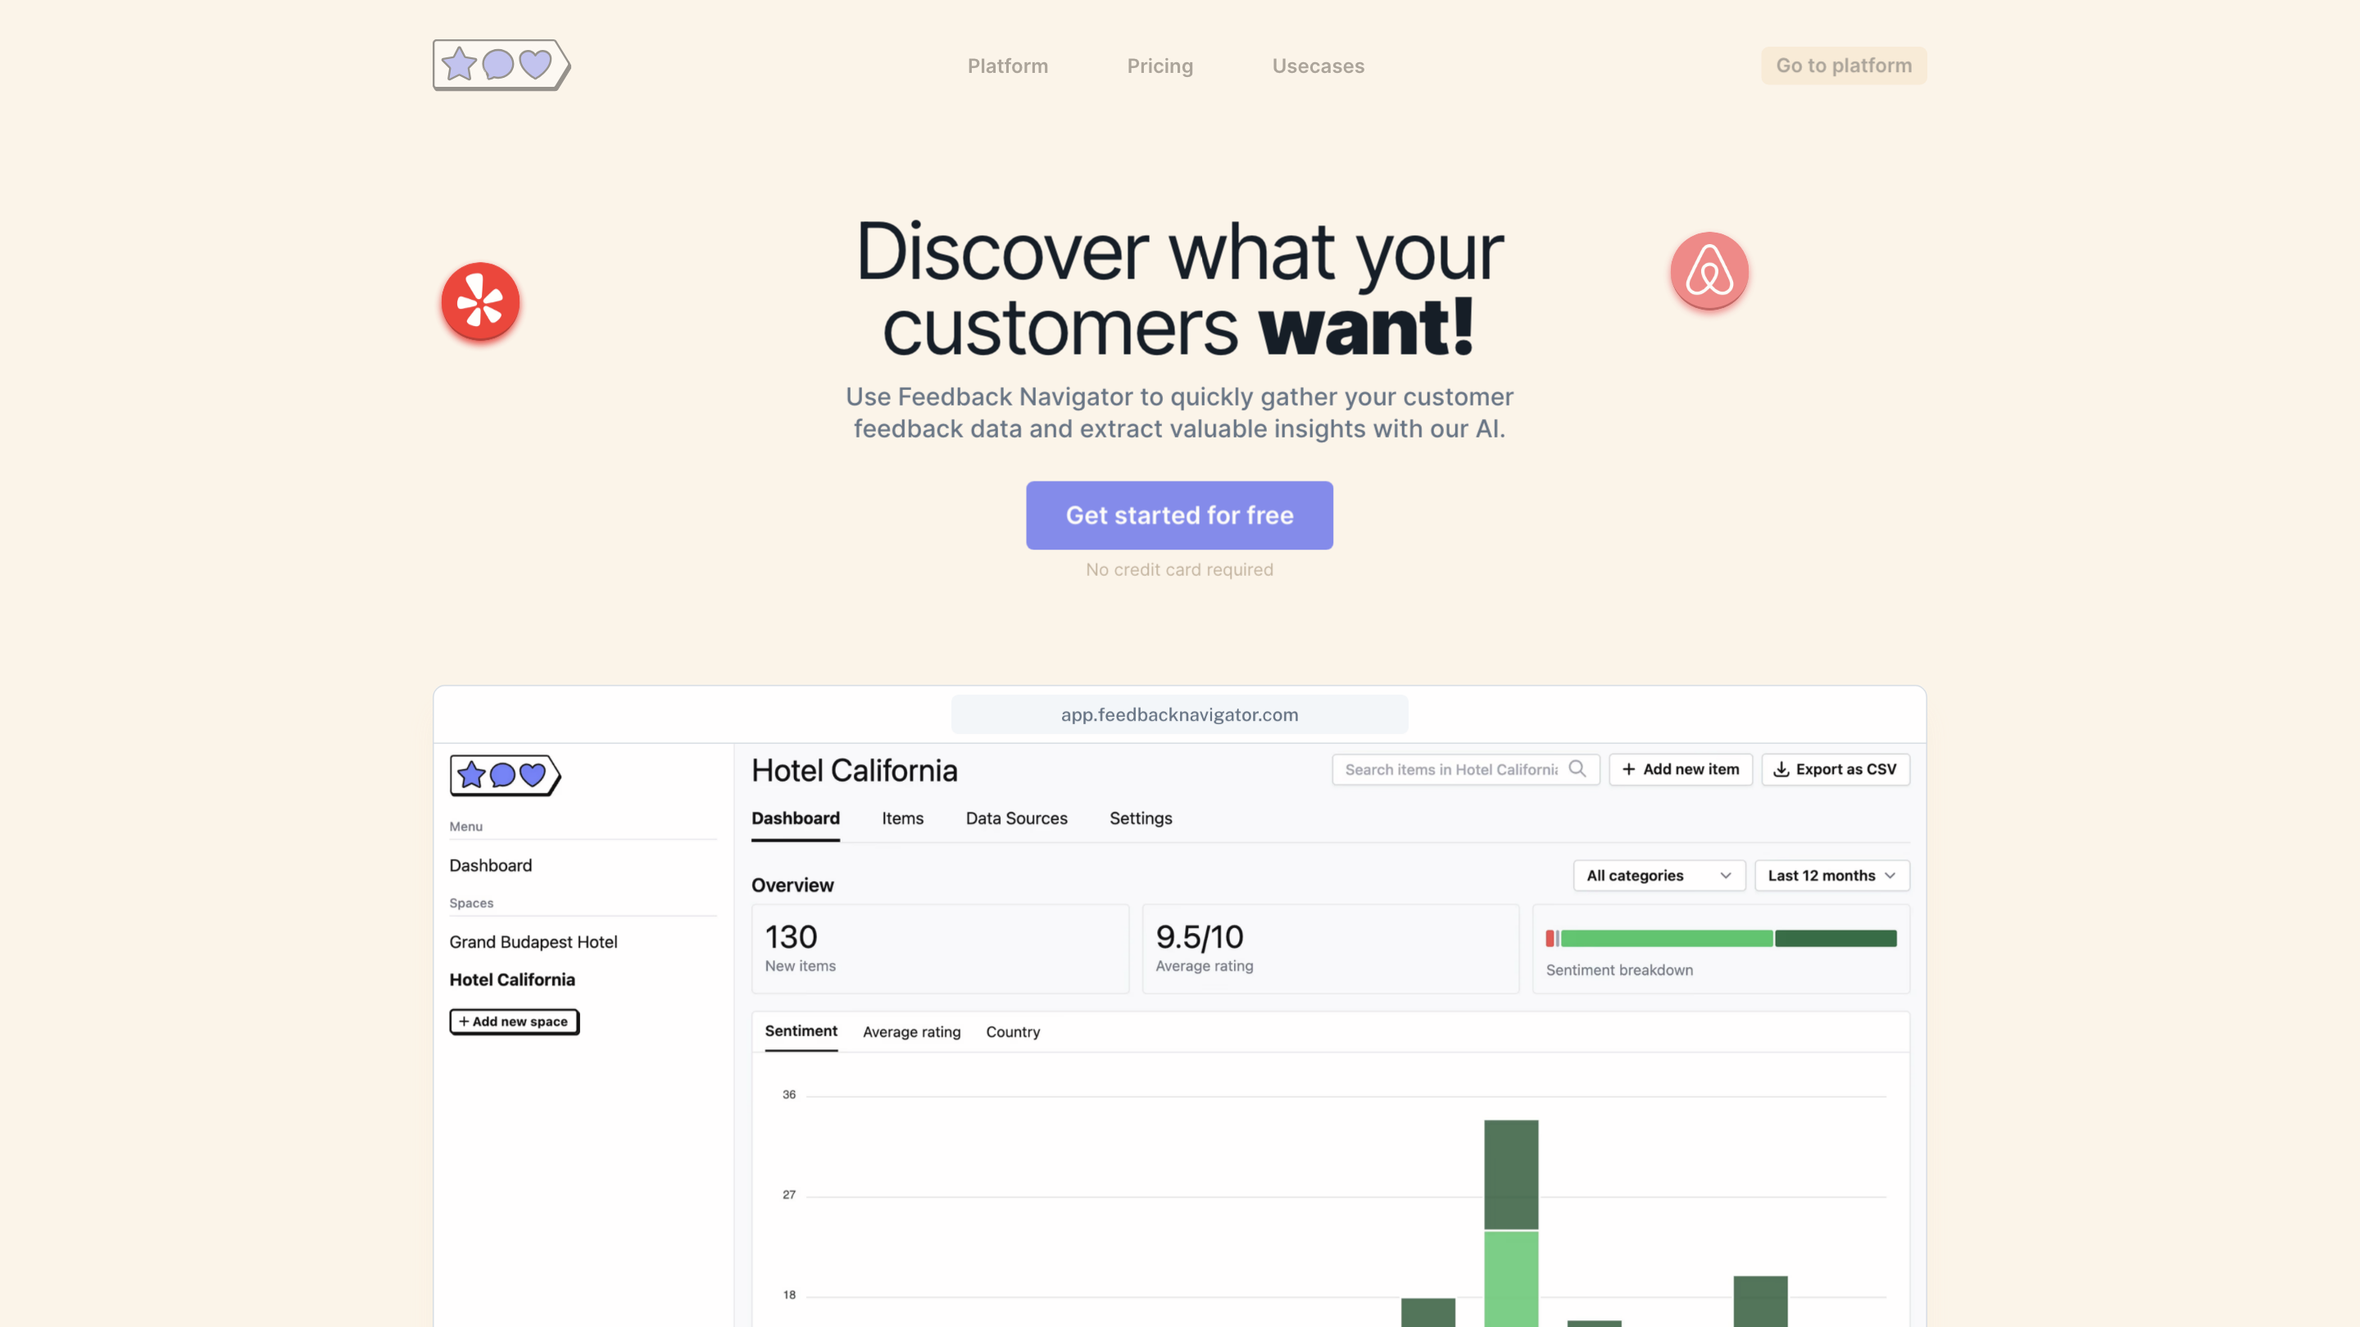Open the Pricing menu item
2360x1327 pixels.
(1159, 65)
